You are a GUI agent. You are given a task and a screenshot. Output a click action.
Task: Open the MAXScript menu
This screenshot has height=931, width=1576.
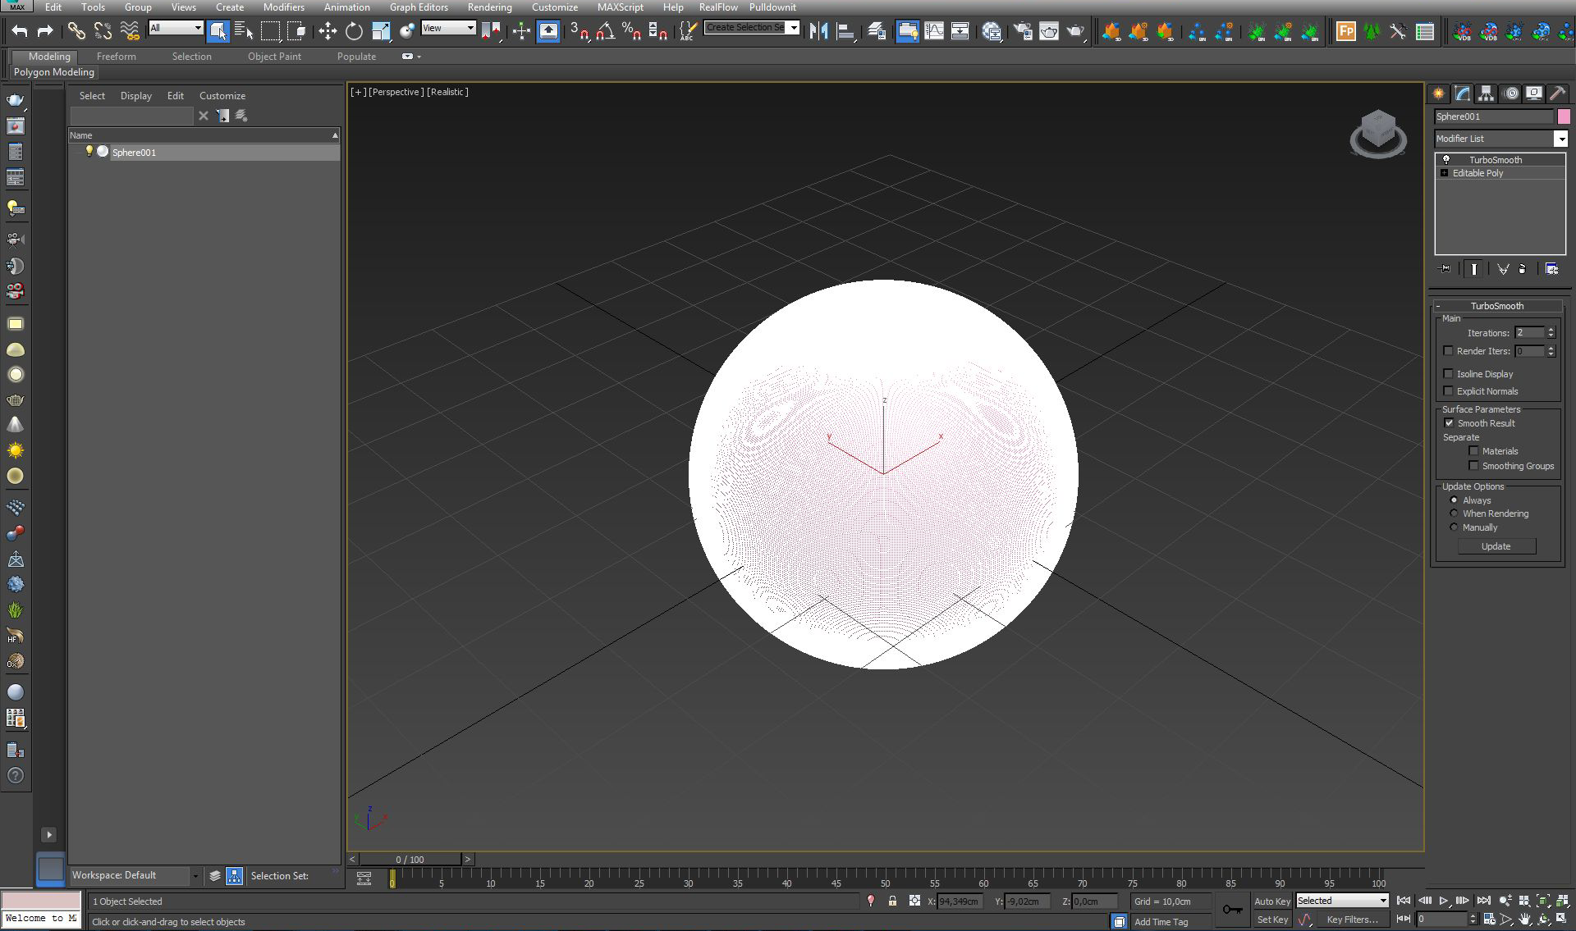[x=620, y=7]
